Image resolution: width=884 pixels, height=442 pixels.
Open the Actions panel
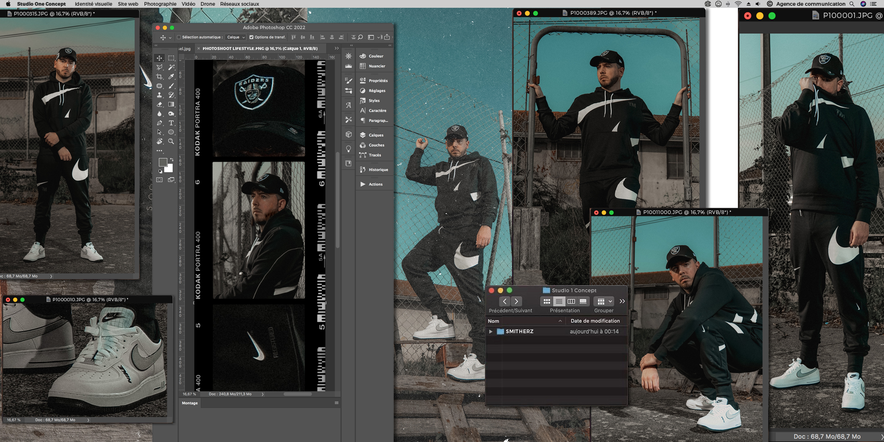click(x=371, y=184)
